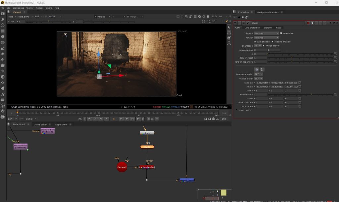
Task: Click the play forward button in timeline
Action: pyautogui.click(x=121, y=119)
